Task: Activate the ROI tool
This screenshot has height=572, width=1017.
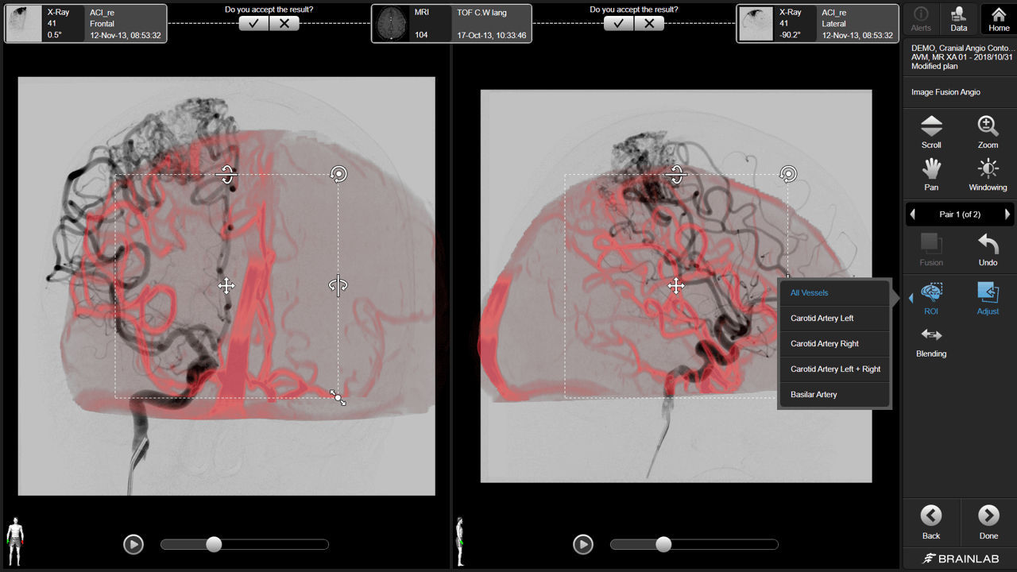Action: pyautogui.click(x=930, y=298)
